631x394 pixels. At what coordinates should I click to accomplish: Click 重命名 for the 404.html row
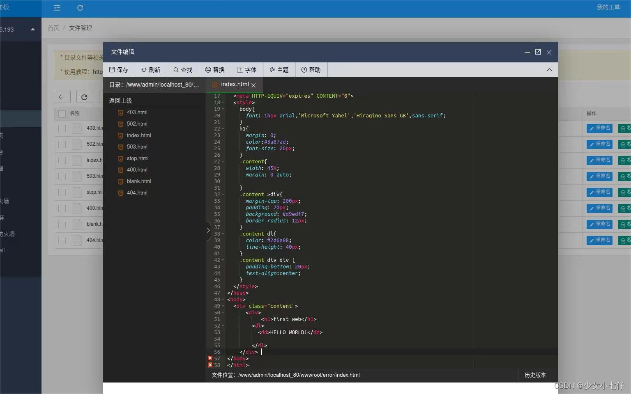coord(600,240)
